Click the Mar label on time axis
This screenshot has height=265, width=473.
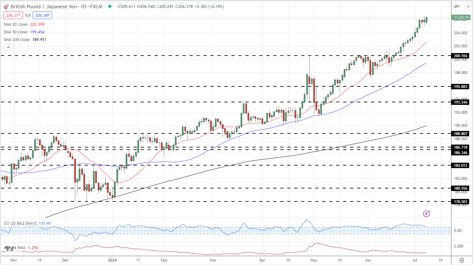coord(213,260)
